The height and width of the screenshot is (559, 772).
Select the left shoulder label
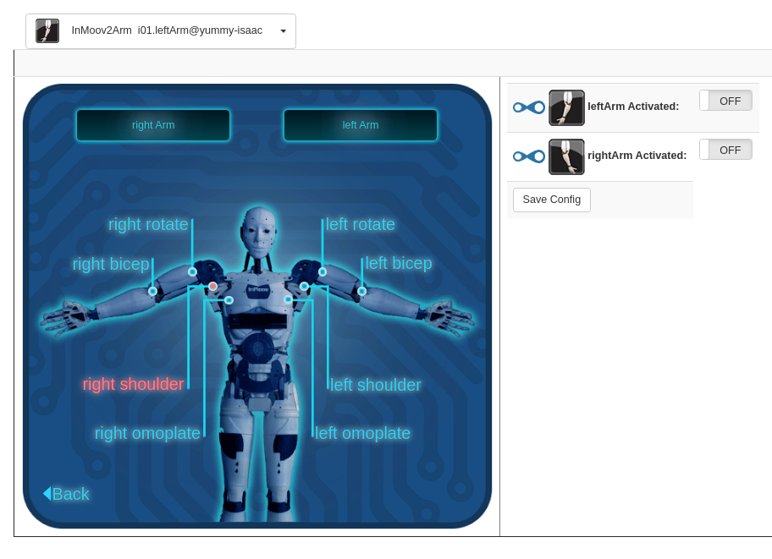click(376, 385)
